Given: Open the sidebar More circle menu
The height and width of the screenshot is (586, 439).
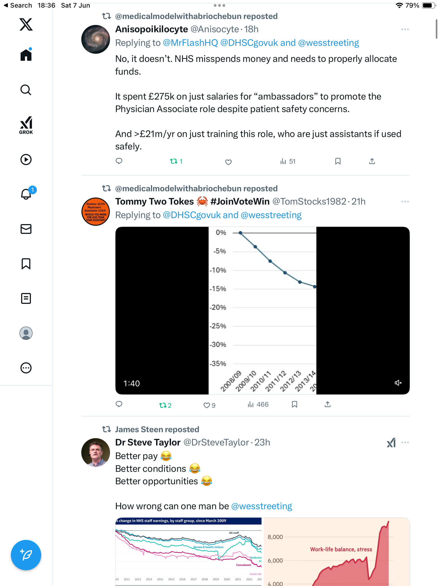Looking at the screenshot, I should click(26, 368).
